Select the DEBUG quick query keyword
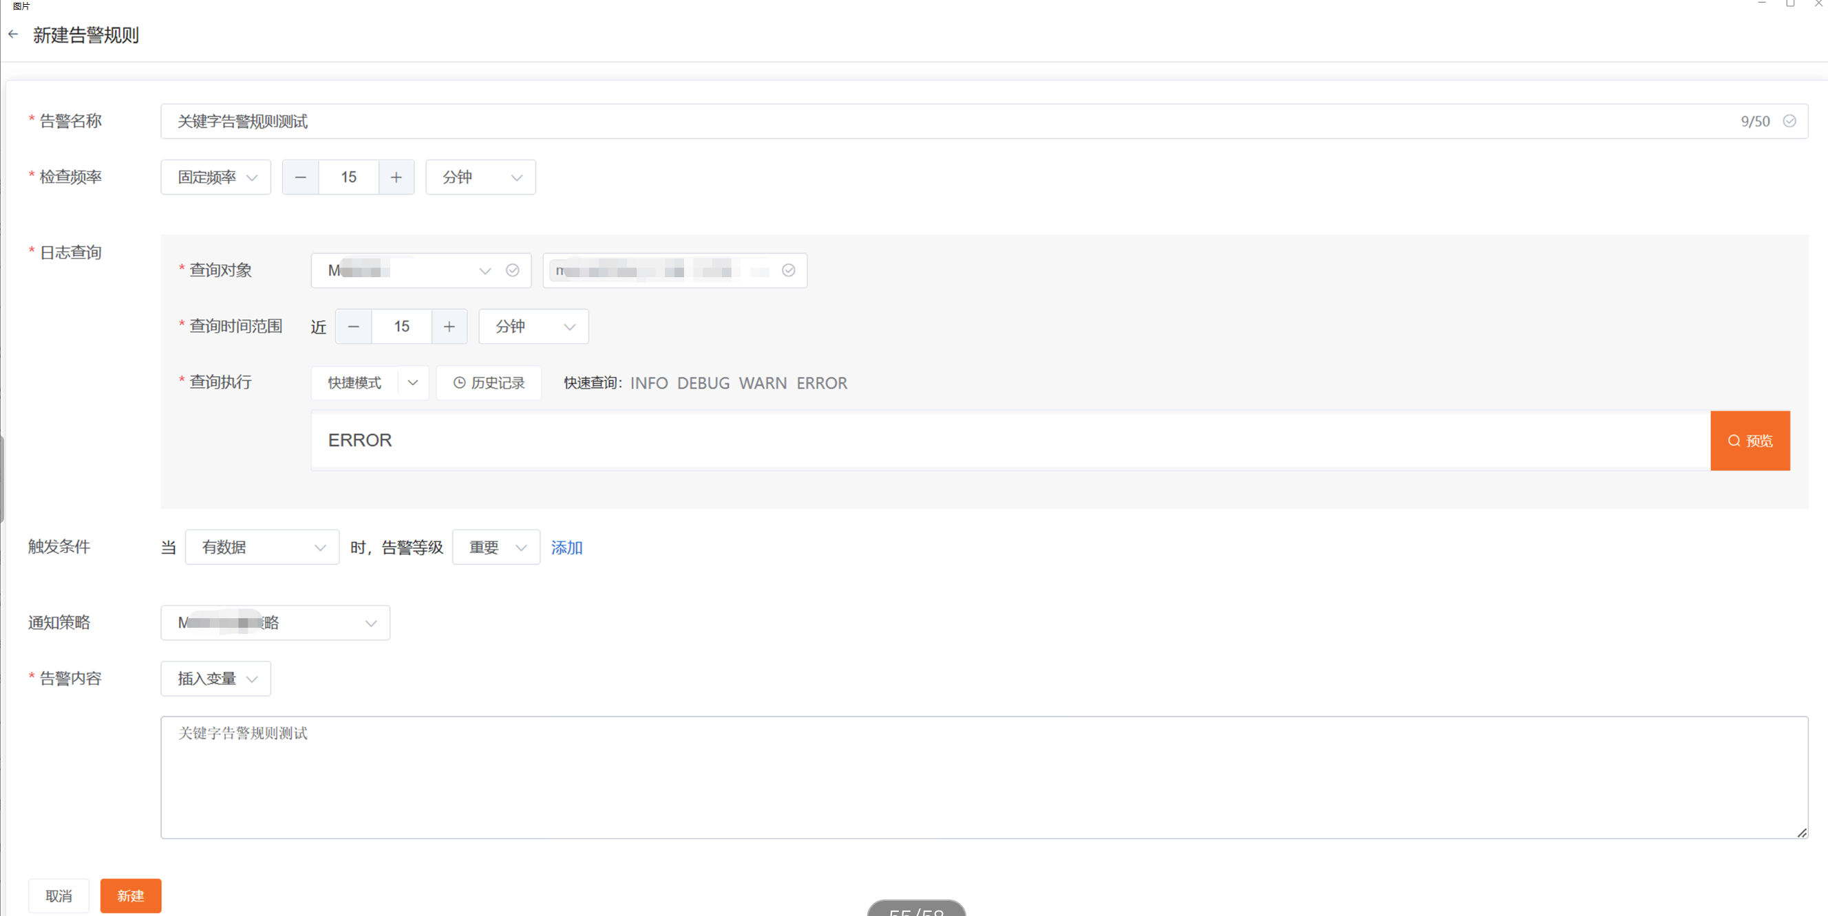Image resolution: width=1828 pixels, height=916 pixels. (703, 383)
